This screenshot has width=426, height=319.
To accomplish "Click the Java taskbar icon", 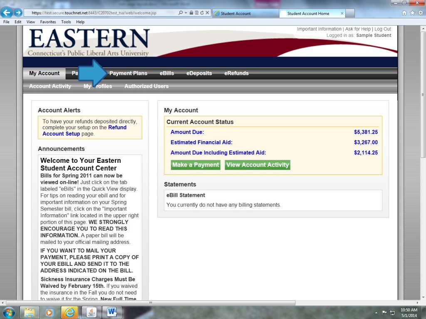I will coord(91,312).
